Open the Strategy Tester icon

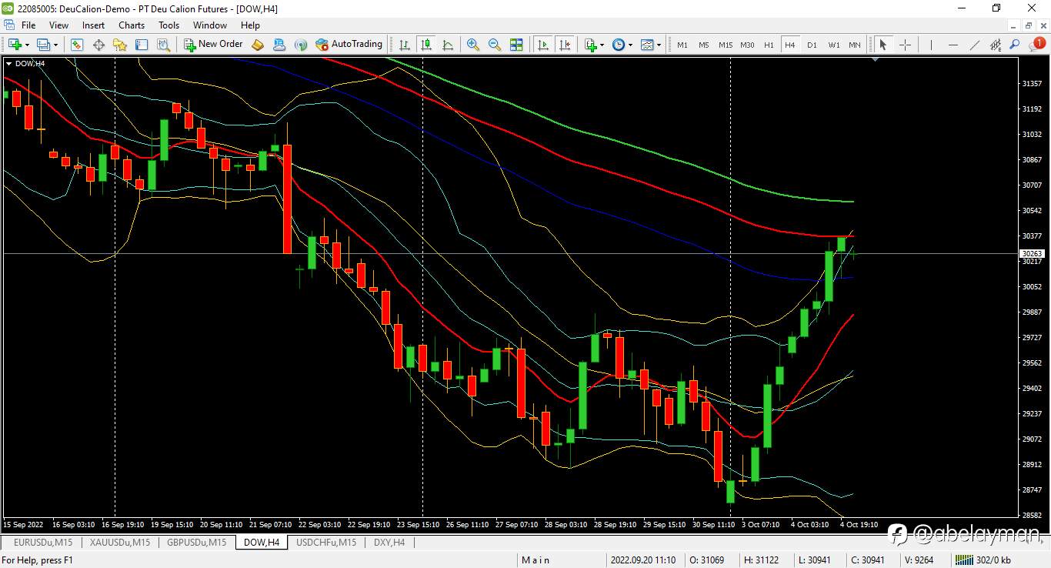point(163,45)
